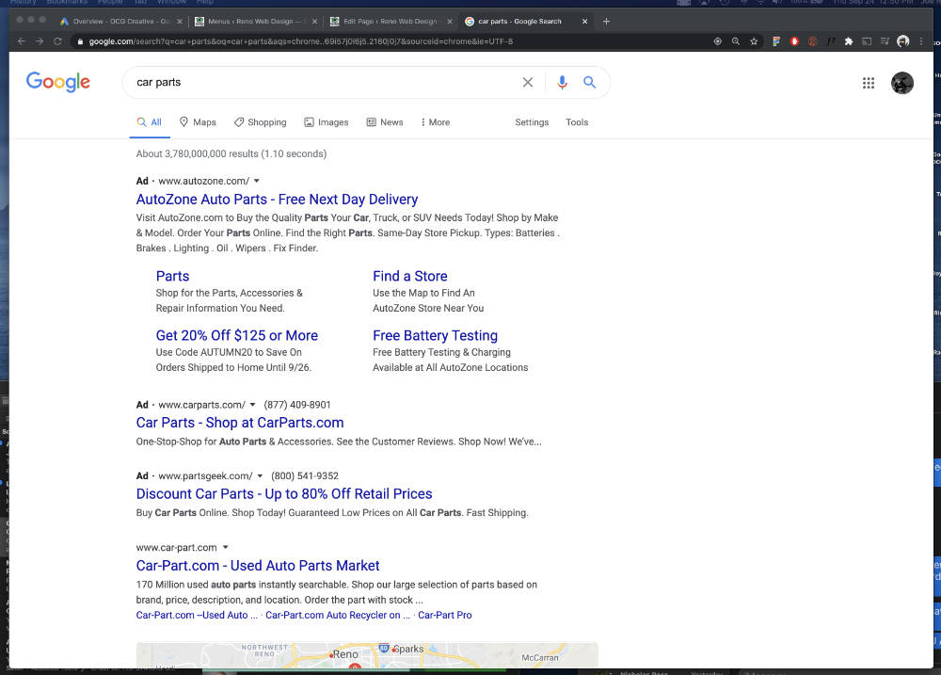The image size is (941, 675).
Task: Open the Extensions puzzle-piece menu
Action: [849, 41]
